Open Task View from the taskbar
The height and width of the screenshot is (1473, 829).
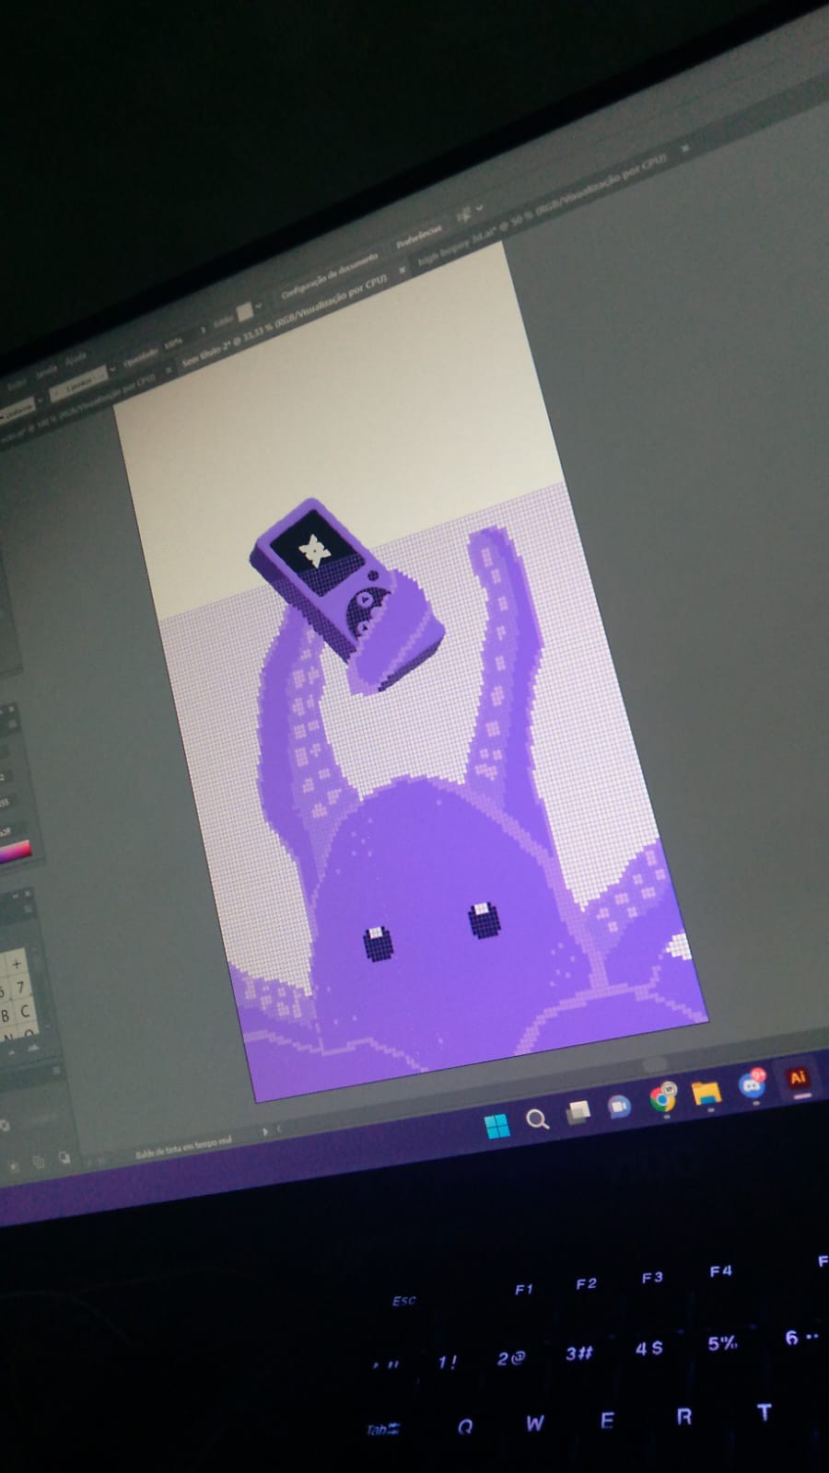point(578,1112)
